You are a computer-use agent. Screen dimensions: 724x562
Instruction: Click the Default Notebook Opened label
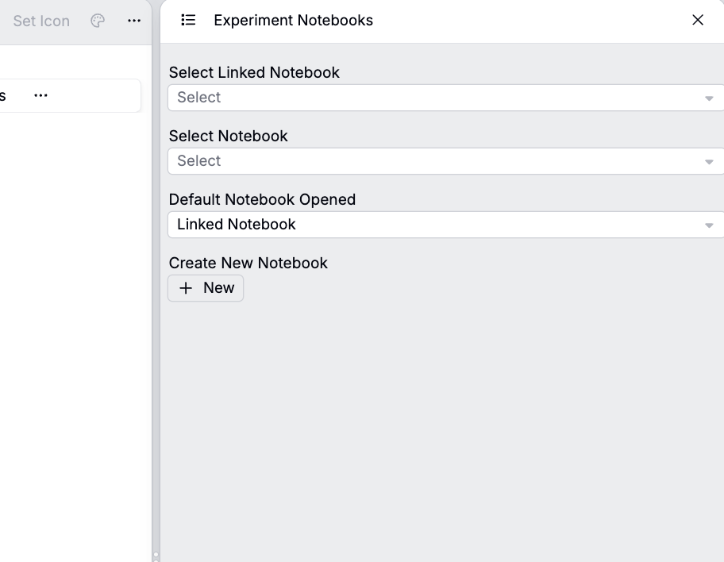pos(262,199)
